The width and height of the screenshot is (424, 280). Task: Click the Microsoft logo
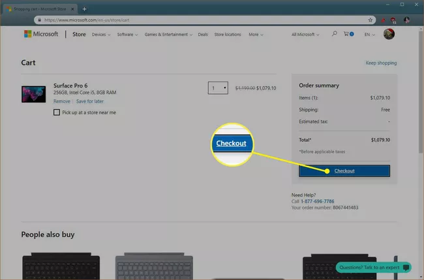coord(41,34)
